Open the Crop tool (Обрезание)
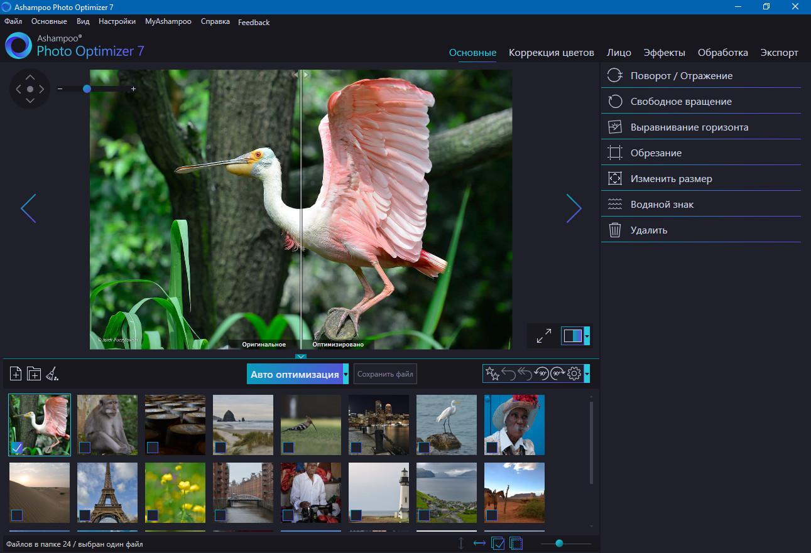The width and height of the screenshot is (811, 553). [656, 153]
